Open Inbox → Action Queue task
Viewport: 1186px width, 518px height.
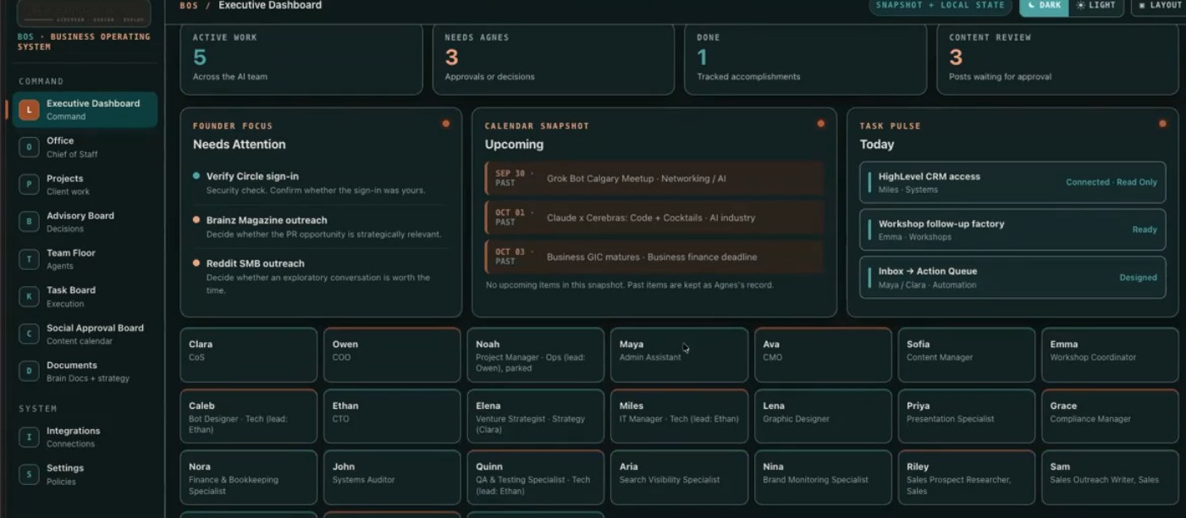pyautogui.click(x=1012, y=278)
